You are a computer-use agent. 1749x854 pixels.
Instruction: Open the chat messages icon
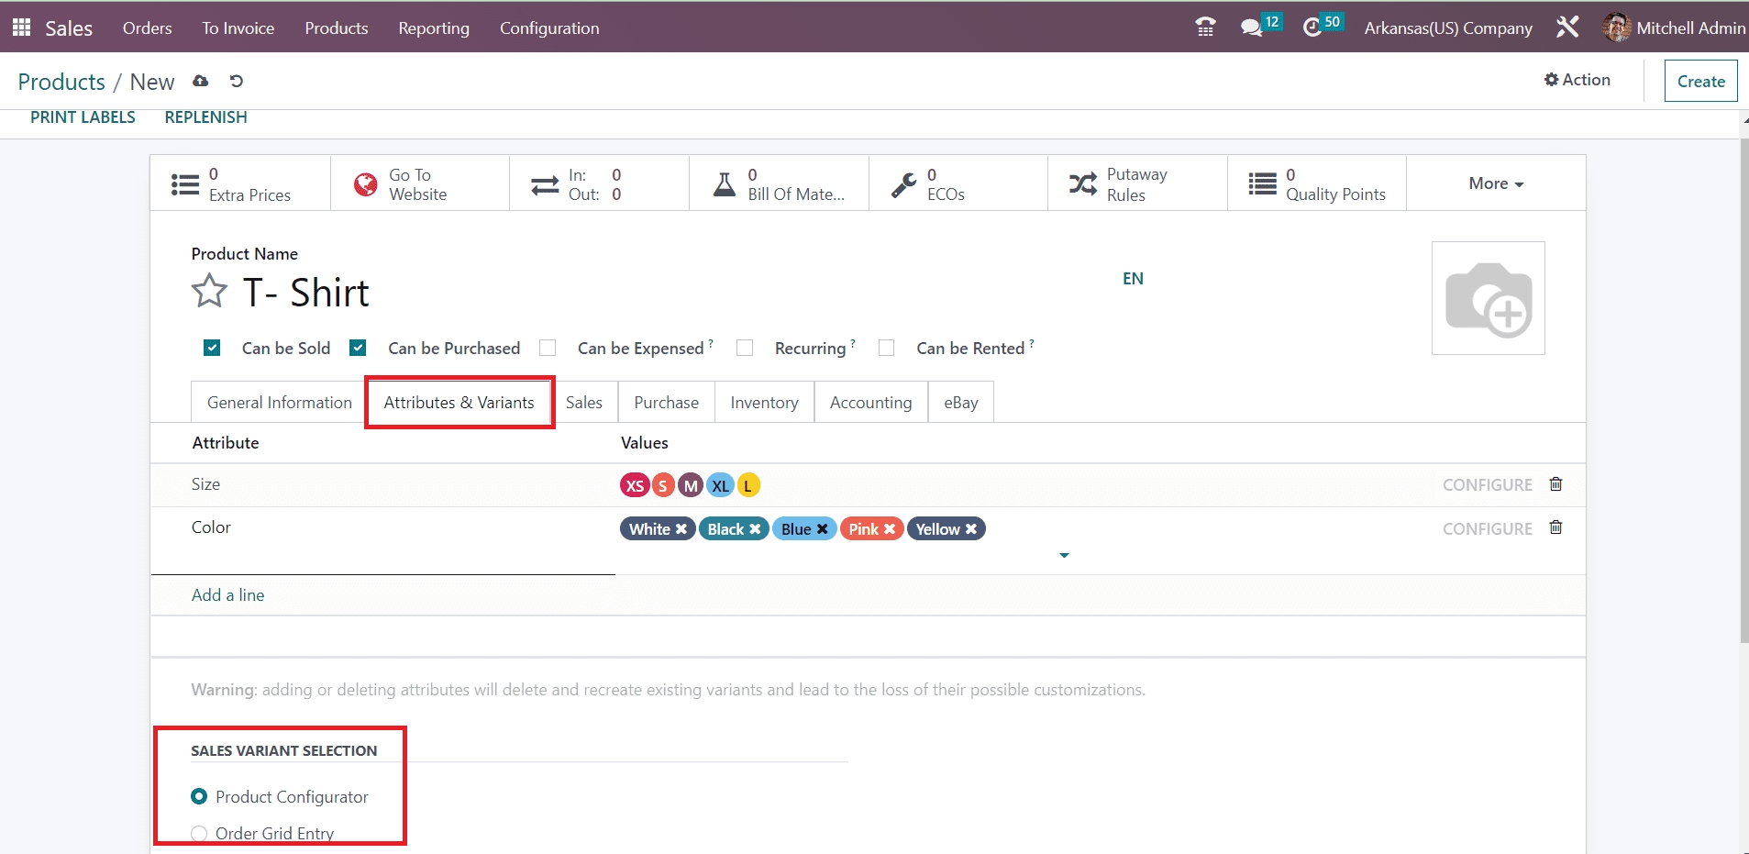(x=1252, y=28)
